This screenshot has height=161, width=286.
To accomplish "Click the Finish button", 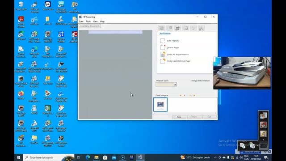I will pyautogui.click(x=194, y=117).
